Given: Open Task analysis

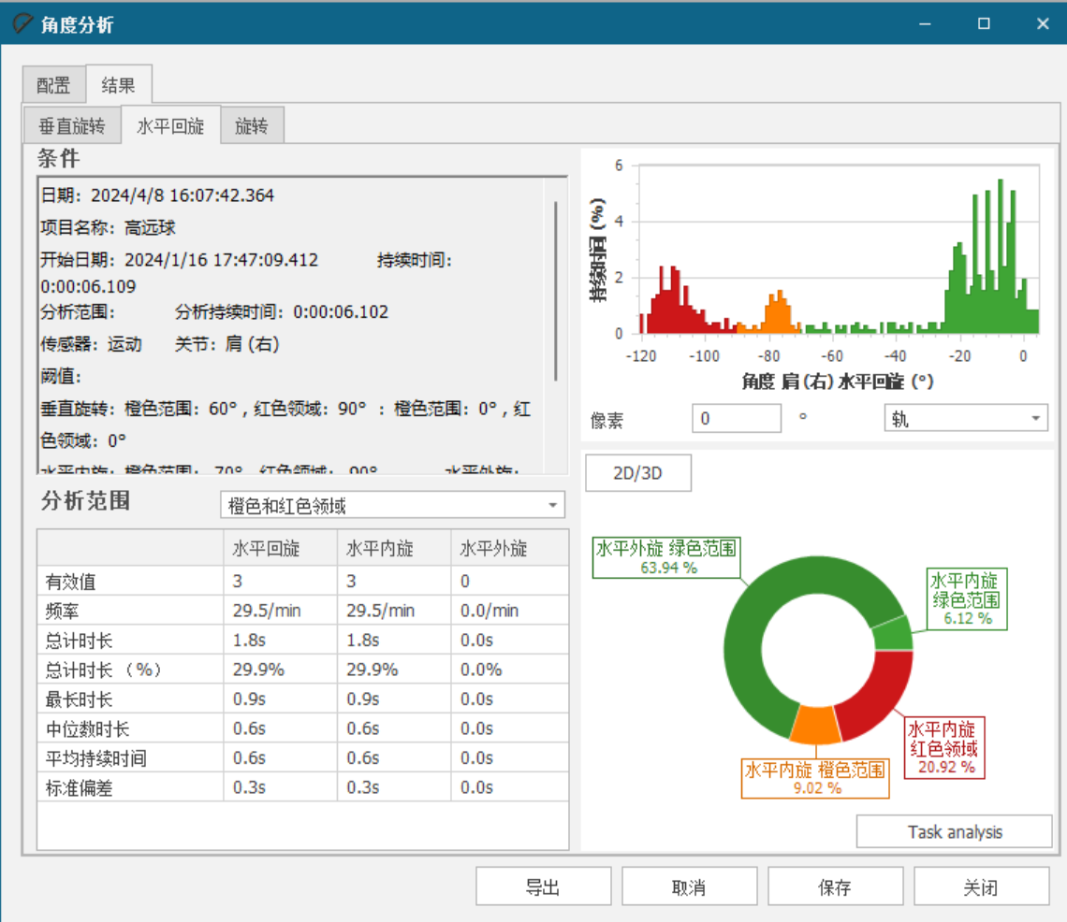Looking at the screenshot, I should pyautogui.click(x=954, y=831).
